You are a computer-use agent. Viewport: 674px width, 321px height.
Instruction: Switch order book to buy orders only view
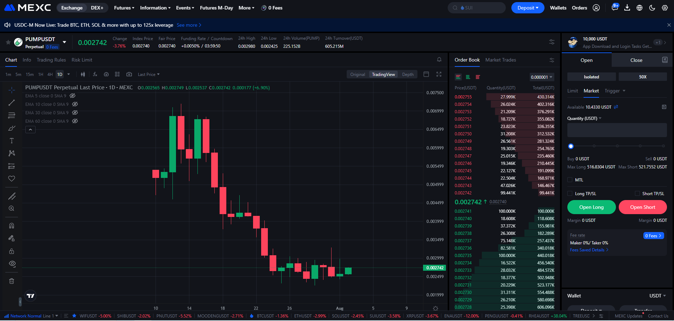pyautogui.click(x=468, y=77)
